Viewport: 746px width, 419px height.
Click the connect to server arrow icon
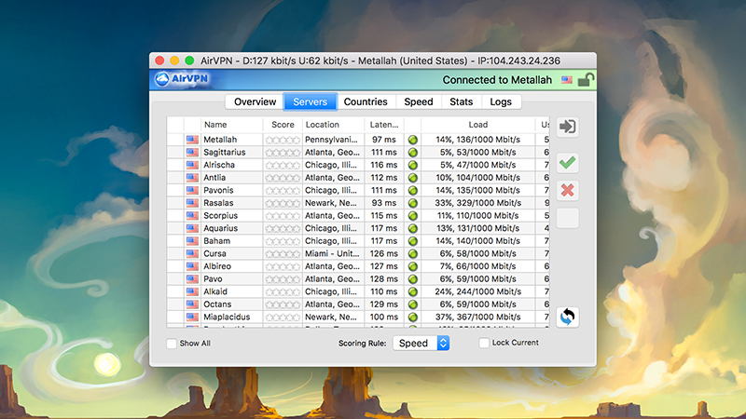[568, 127]
